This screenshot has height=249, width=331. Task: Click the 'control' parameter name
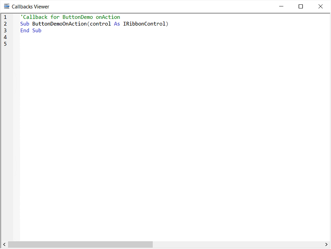click(x=100, y=24)
